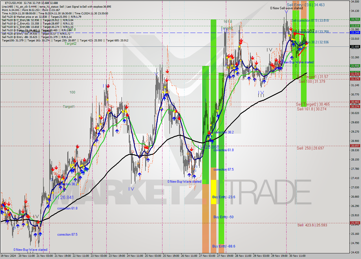Click the green 33.519 price tag on axis
Viewport: 361px width, 259px height.
point(355,26)
